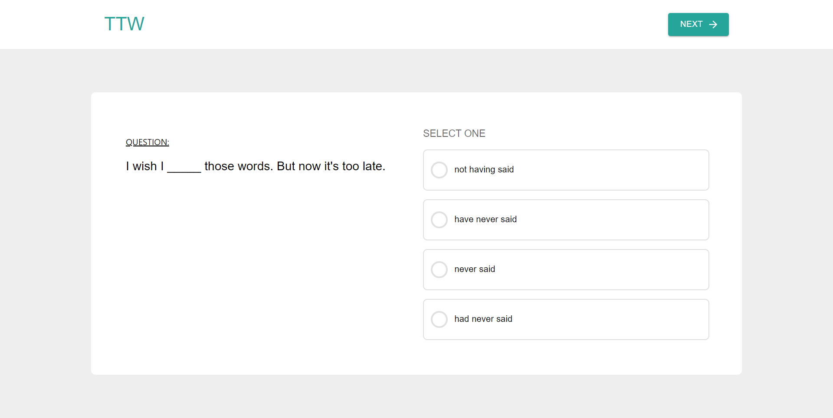Click empty right side of 'not having said' box

pos(629,170)
